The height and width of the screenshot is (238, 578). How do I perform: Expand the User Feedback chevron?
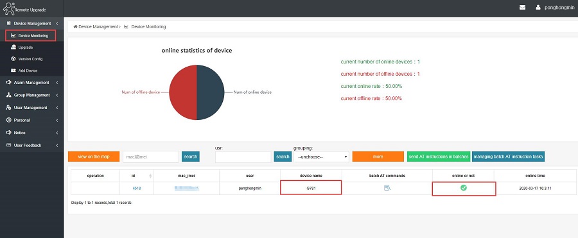(57, 145)
